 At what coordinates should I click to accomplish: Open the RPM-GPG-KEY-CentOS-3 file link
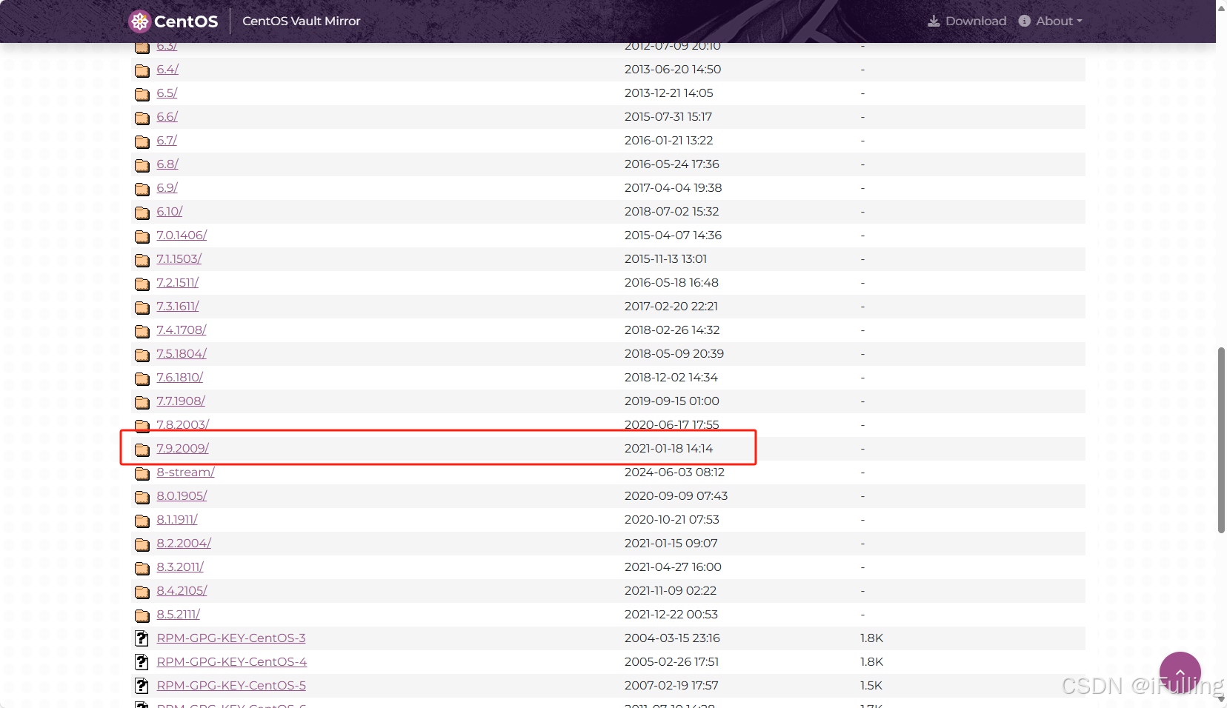coord(231,638)
